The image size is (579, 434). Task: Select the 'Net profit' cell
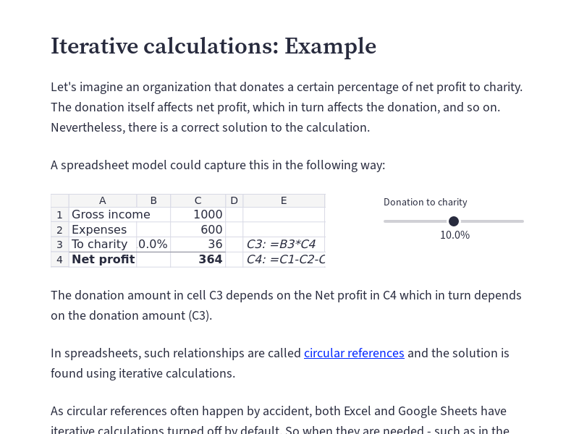click(103, 259)
